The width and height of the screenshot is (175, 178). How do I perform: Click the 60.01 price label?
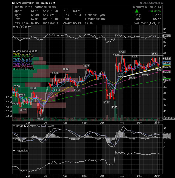tap(145, 74)
